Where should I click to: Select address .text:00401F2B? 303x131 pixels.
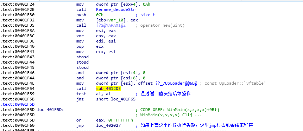click(17, 9)
